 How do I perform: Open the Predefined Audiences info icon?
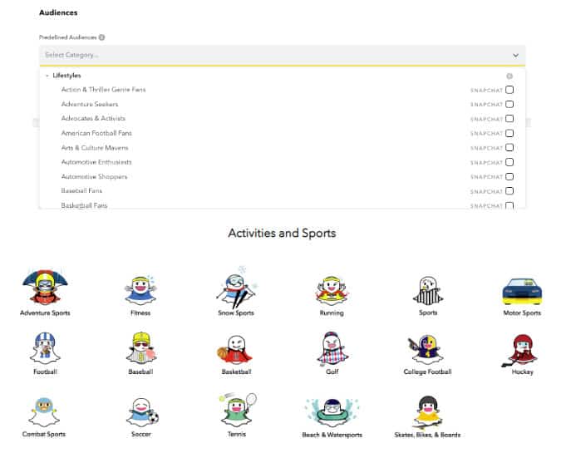pyautogui.click(x=101, y=37)
